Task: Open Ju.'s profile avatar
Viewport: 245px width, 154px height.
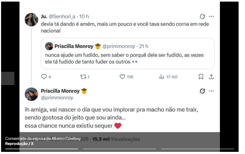Action: (x=31, y=19)
